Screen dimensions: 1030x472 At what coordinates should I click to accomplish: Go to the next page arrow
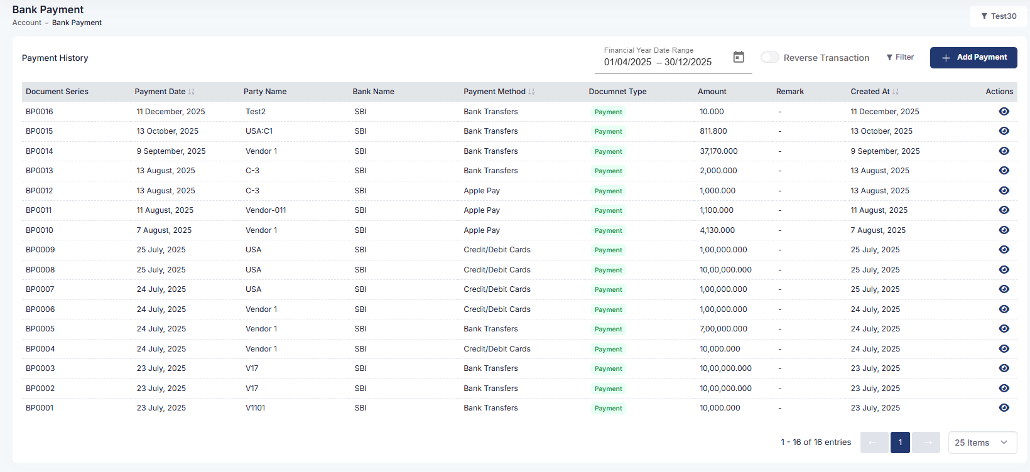click(926, 442)
